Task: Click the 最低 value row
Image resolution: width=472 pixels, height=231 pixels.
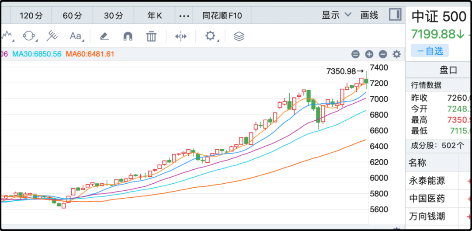Action: (x=441, y=131)
